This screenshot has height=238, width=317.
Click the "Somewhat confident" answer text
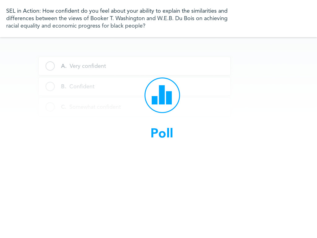click(95, 107)
